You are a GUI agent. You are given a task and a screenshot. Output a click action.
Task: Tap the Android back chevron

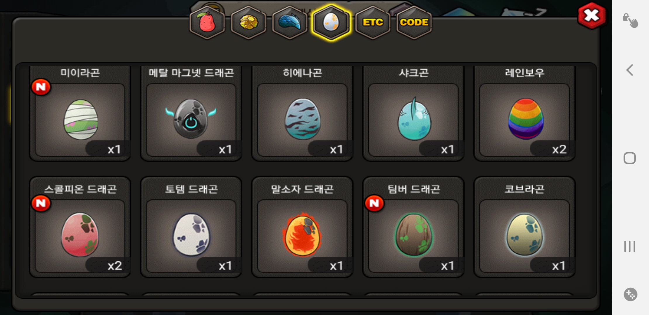(630, 70)
